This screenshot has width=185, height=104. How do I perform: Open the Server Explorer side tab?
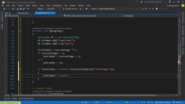tap(2, 17)
